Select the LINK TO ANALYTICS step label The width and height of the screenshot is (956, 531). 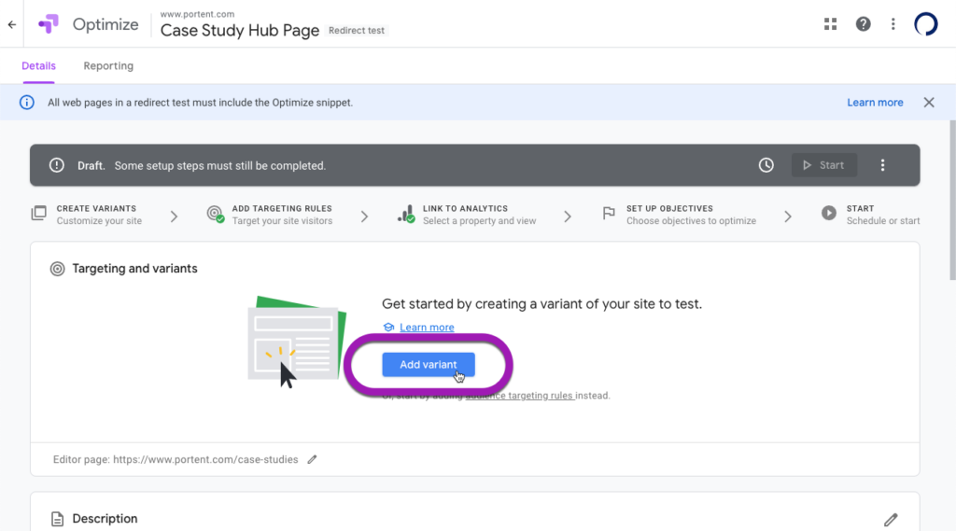(465, 208)
